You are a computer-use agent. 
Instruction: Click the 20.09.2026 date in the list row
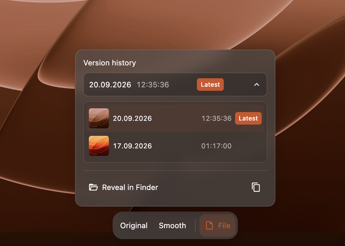[132, 118]
